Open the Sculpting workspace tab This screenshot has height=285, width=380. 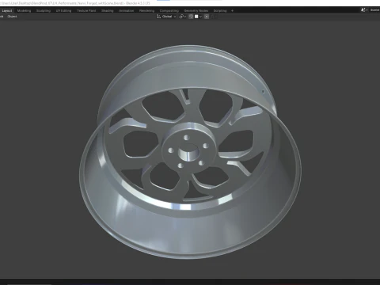pyautogui.click(x=44, y=11)
